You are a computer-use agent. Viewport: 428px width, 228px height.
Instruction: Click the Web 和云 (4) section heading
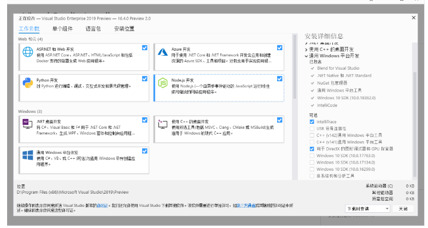tap(30, 39)
